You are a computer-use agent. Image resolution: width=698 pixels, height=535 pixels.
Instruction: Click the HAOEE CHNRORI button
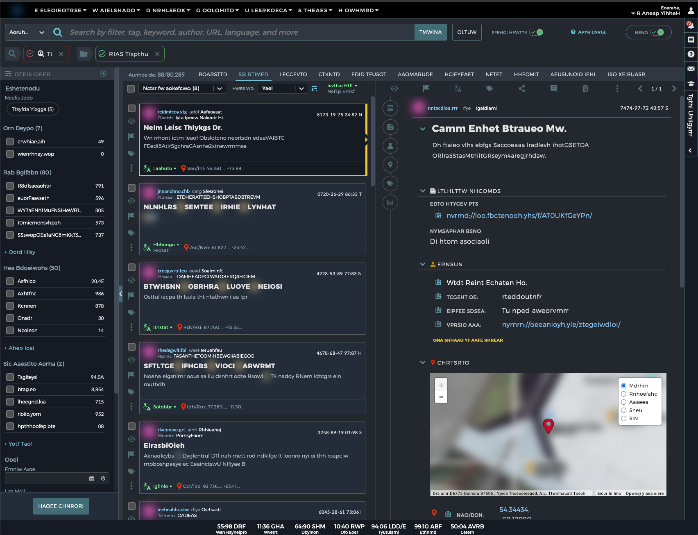click(x=61, y=506)
